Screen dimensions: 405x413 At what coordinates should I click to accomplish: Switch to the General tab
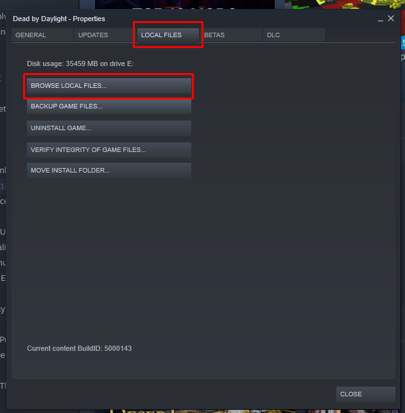(x=42, y=35)
